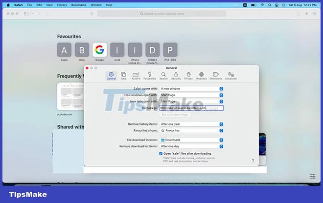Viewport: 323px width, 203px height.
Task: Open the History menu
Action: point(62,5)
